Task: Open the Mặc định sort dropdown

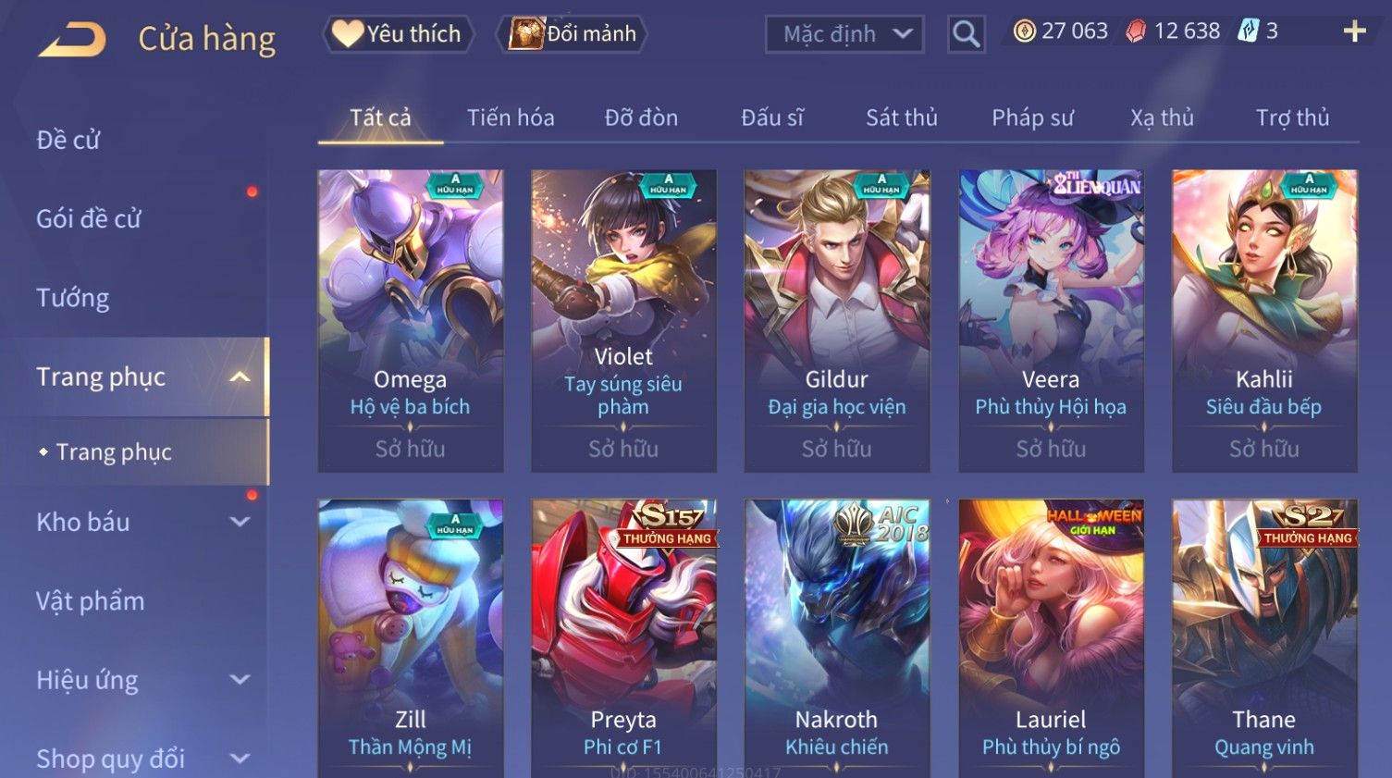Action: (x=844, y=34)
